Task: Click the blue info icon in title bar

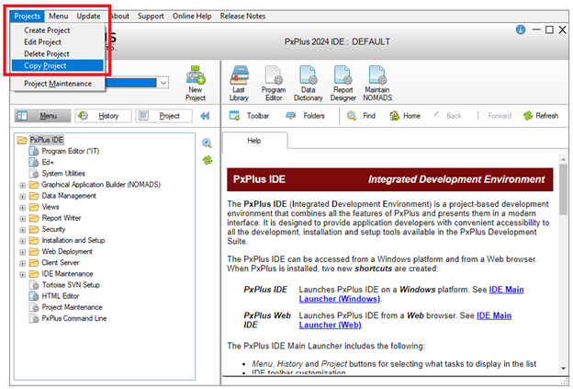Action: 521,29
